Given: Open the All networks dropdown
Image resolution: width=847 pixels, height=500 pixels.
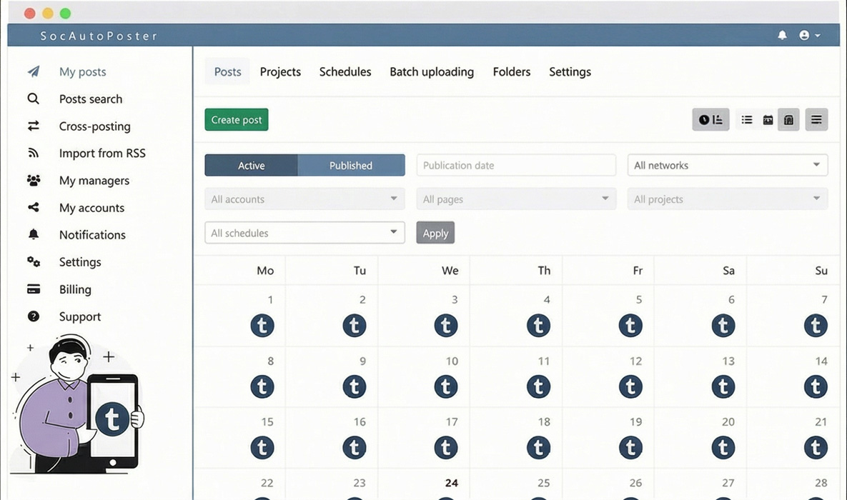Looking at the screenshot, I should click(727, 165).
